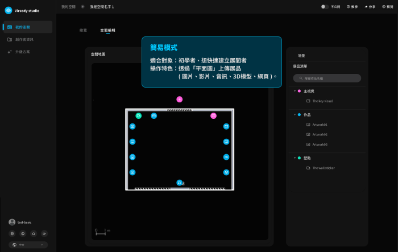Screen dimensions: 398x252
Task: Select Artwork02 in the exhibit list
Action: click(320, 134)
